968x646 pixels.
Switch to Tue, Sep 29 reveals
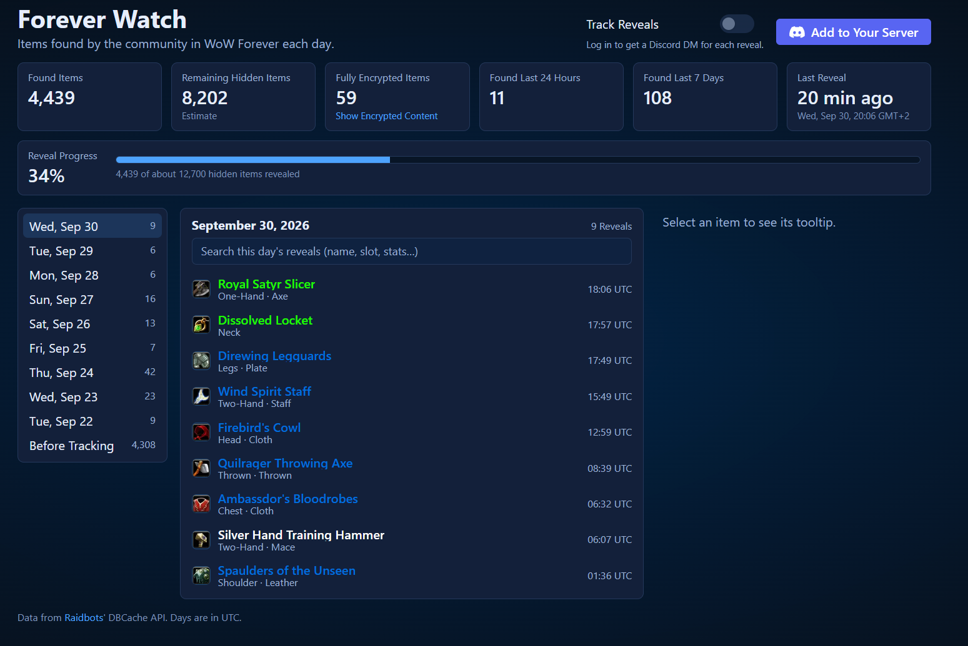[x=92, y=250]
